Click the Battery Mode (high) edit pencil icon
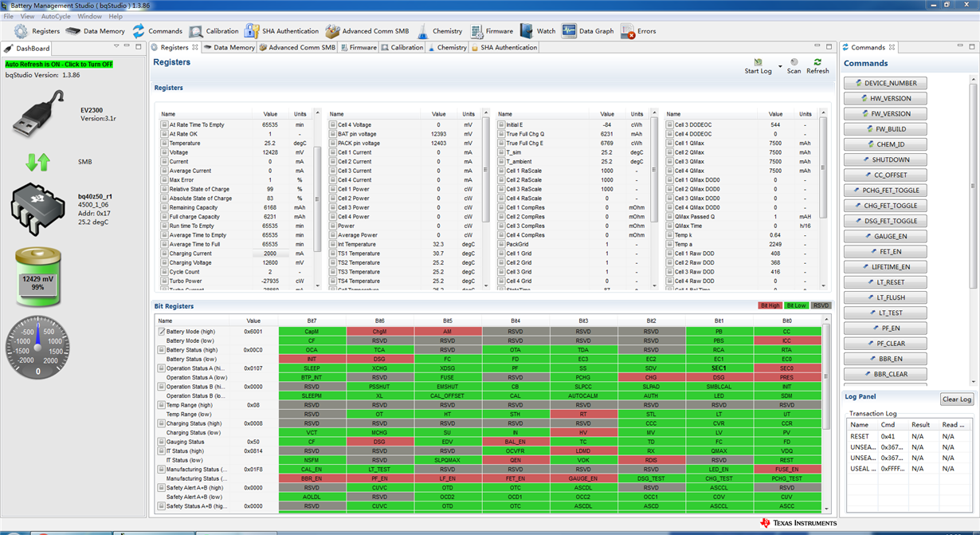 pyautogui.click(x=162, y=332)
